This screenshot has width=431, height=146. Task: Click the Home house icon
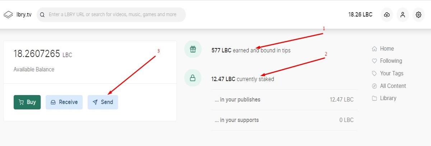coord(374,49)
